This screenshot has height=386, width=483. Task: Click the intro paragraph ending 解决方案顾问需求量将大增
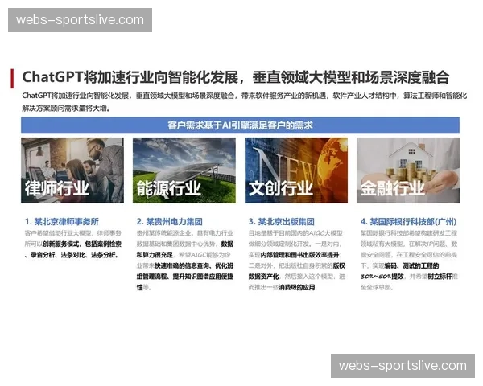(x=244, y=102)
